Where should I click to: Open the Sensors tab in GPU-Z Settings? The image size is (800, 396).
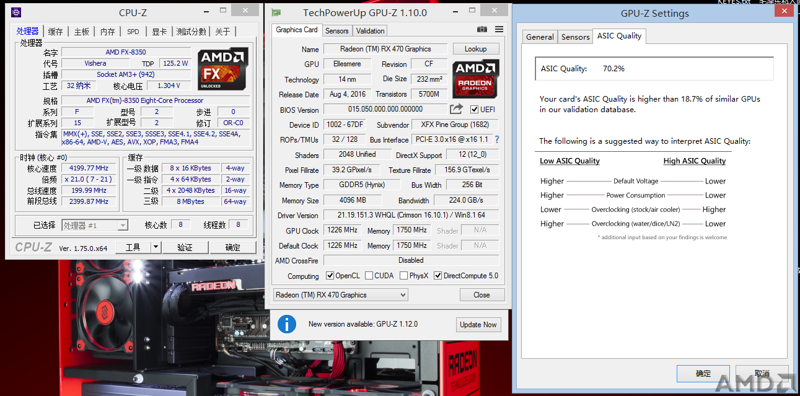(575, 37)
